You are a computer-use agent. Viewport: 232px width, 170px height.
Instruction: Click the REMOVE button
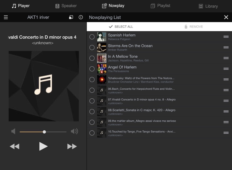pos(194,27)
